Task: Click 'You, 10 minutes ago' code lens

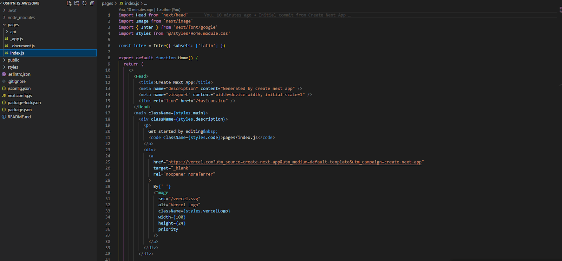Action: click(136, 10)
